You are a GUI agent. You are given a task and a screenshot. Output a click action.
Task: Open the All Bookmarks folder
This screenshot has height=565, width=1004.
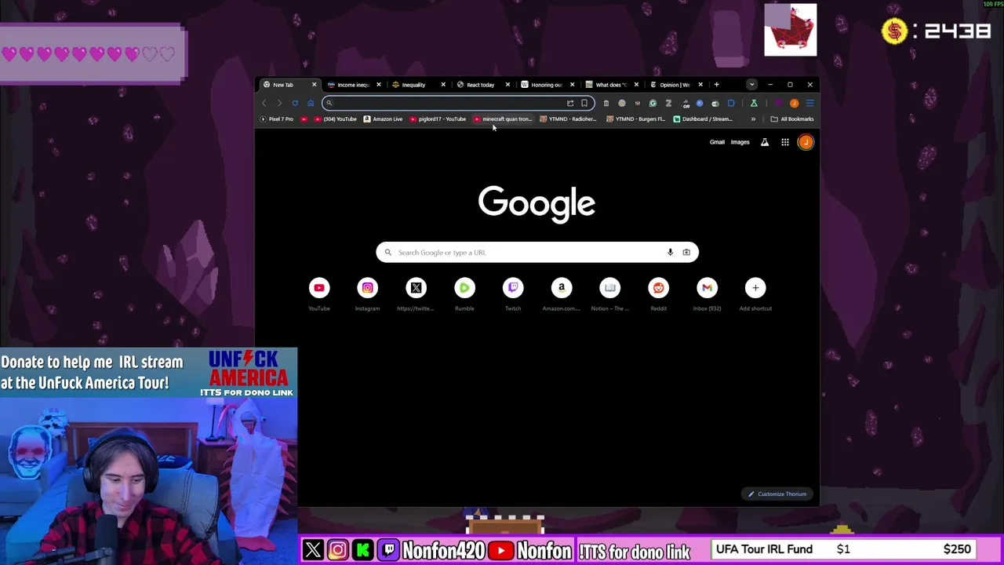click(x=792, y=119)
